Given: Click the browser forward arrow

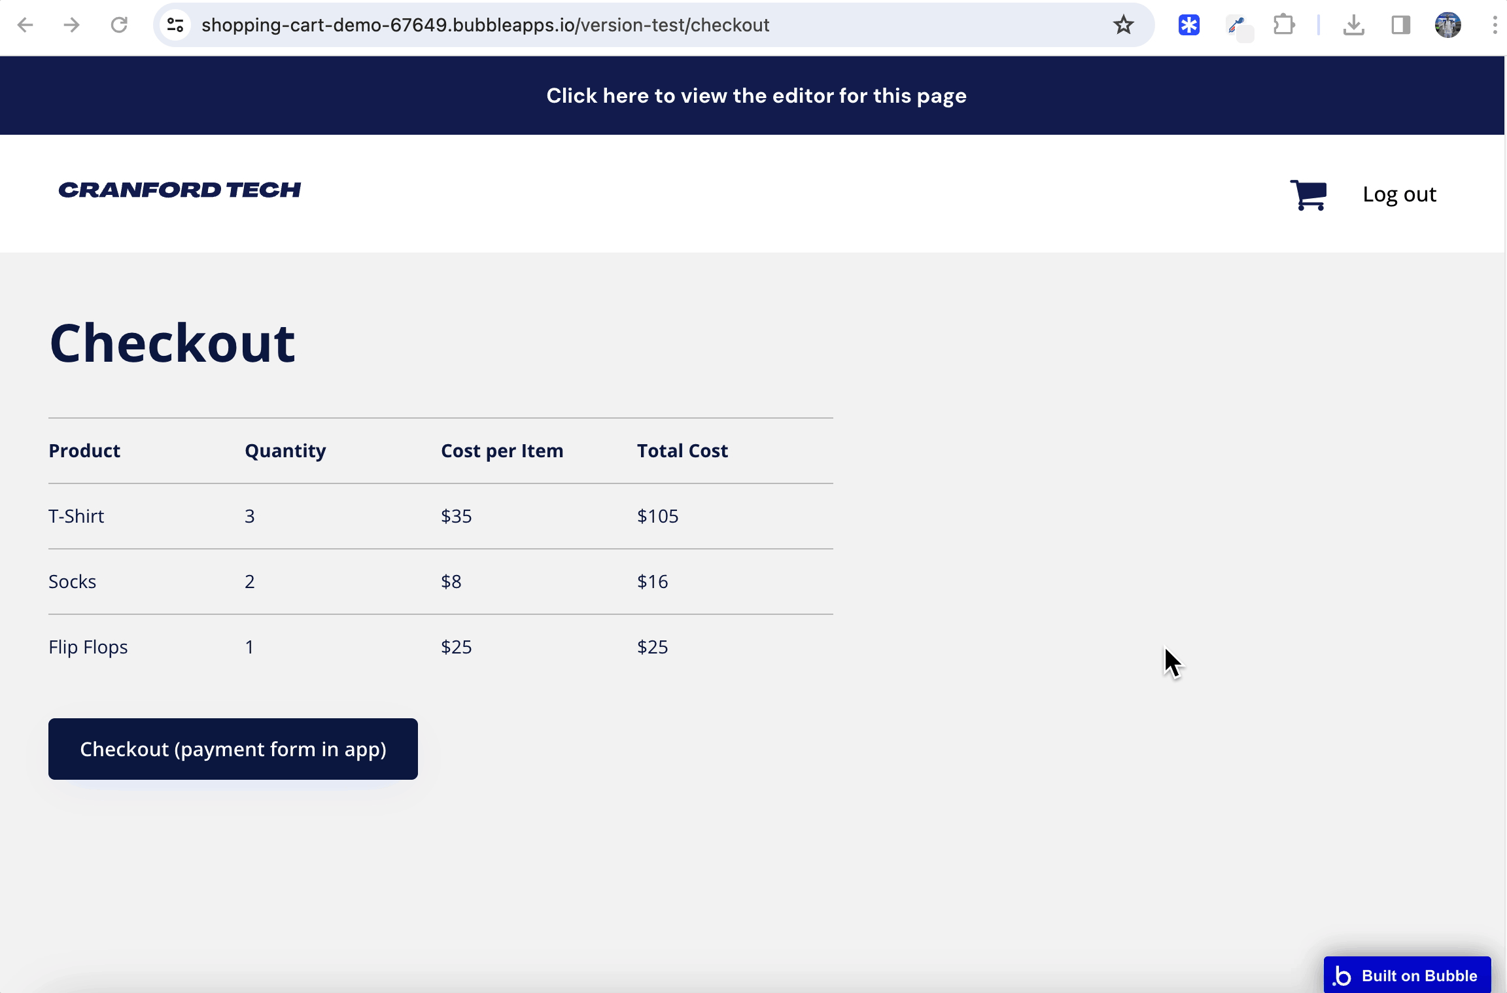Looking at the screenshot, I should 72,25.
